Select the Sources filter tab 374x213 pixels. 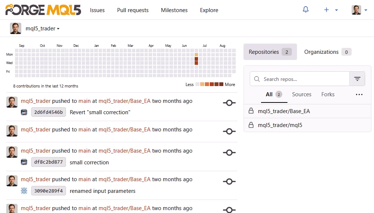coord(301,94)
